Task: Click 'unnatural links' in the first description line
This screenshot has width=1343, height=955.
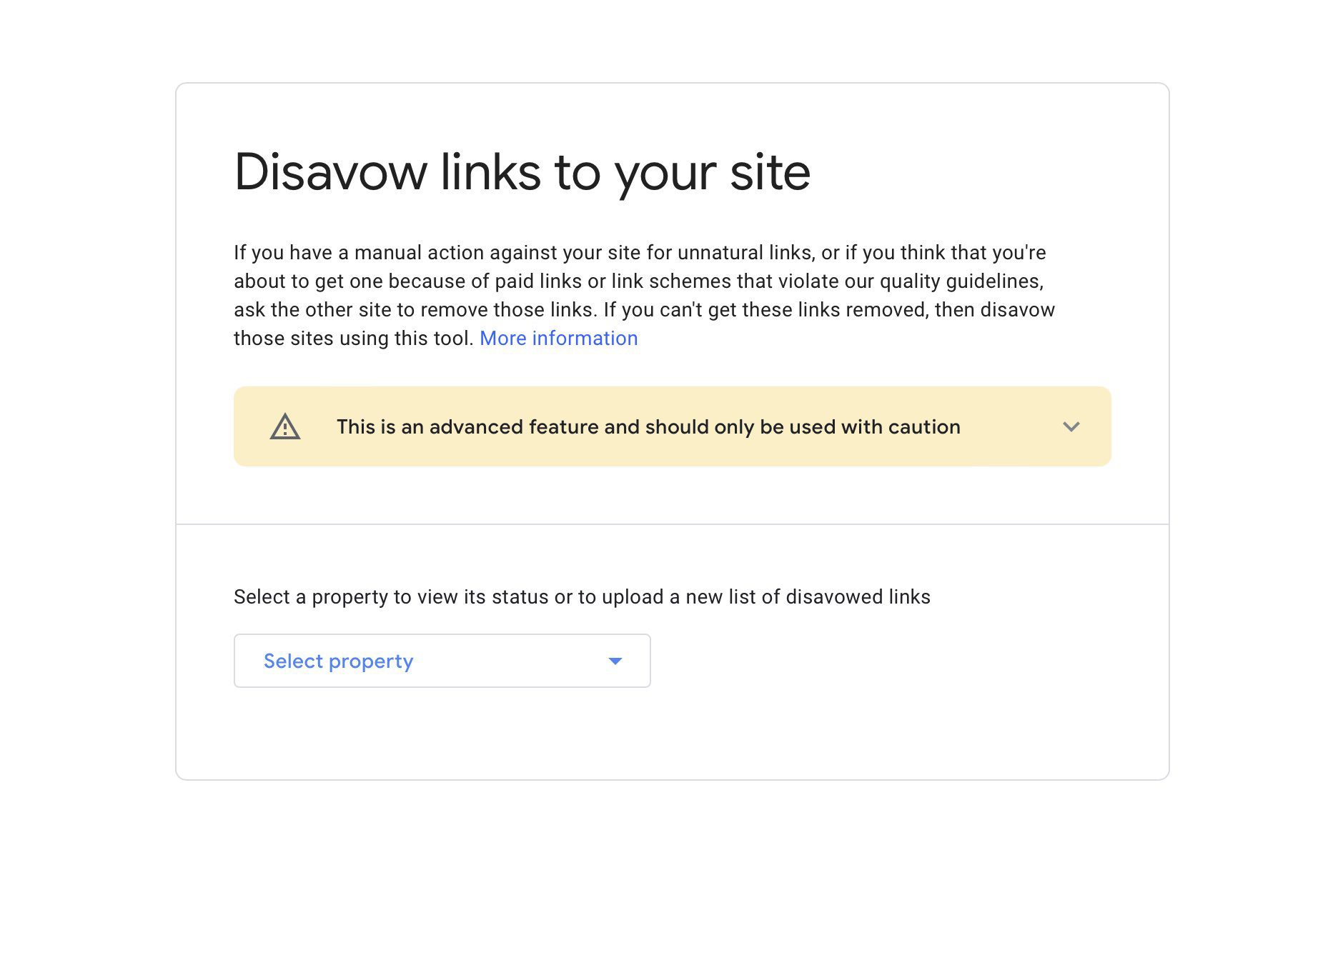Action: pos(745,253)
